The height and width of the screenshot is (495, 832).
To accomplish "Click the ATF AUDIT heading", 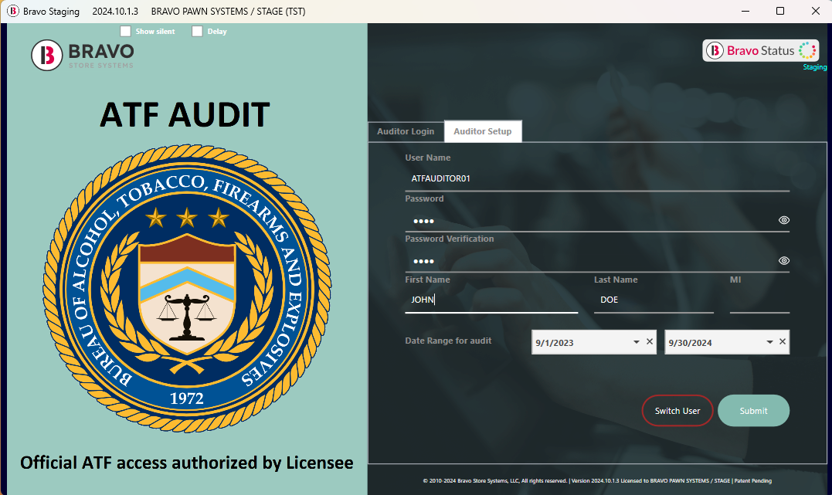I will (185, 114).
